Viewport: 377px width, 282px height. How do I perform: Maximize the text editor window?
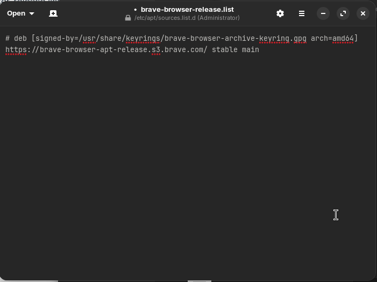(x=343, y=13)
